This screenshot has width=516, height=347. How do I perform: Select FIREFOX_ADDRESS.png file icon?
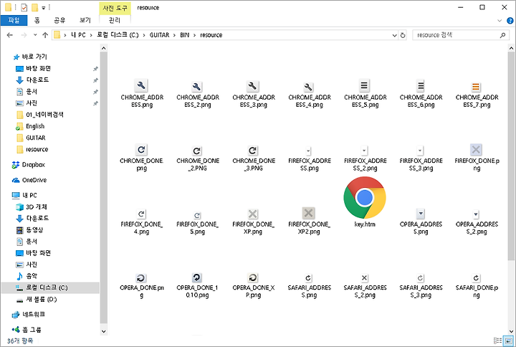(x=308, y=151)
